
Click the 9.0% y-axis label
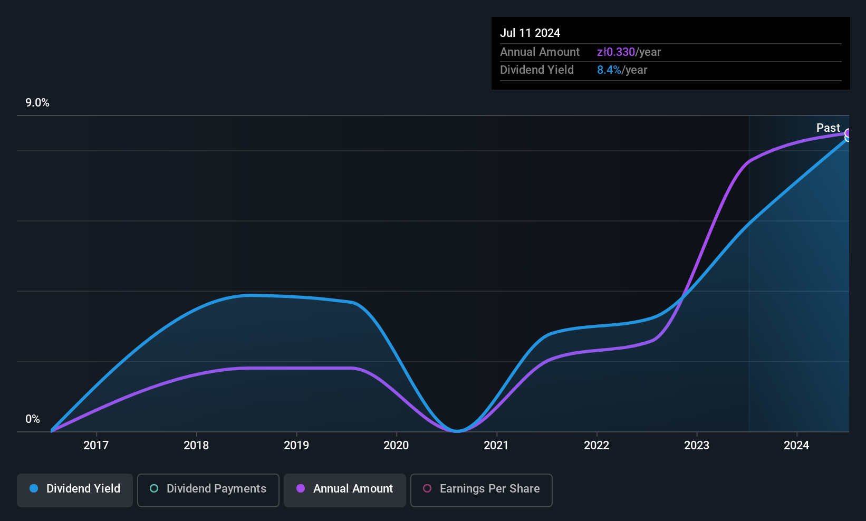pyautogui.click(x=37, y=103)
